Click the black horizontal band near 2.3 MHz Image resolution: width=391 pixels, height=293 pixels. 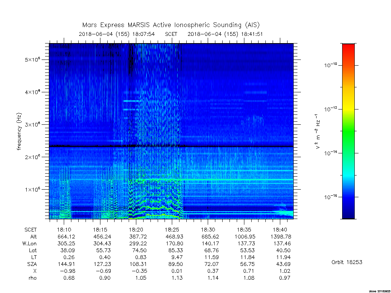tap(171, 146)
